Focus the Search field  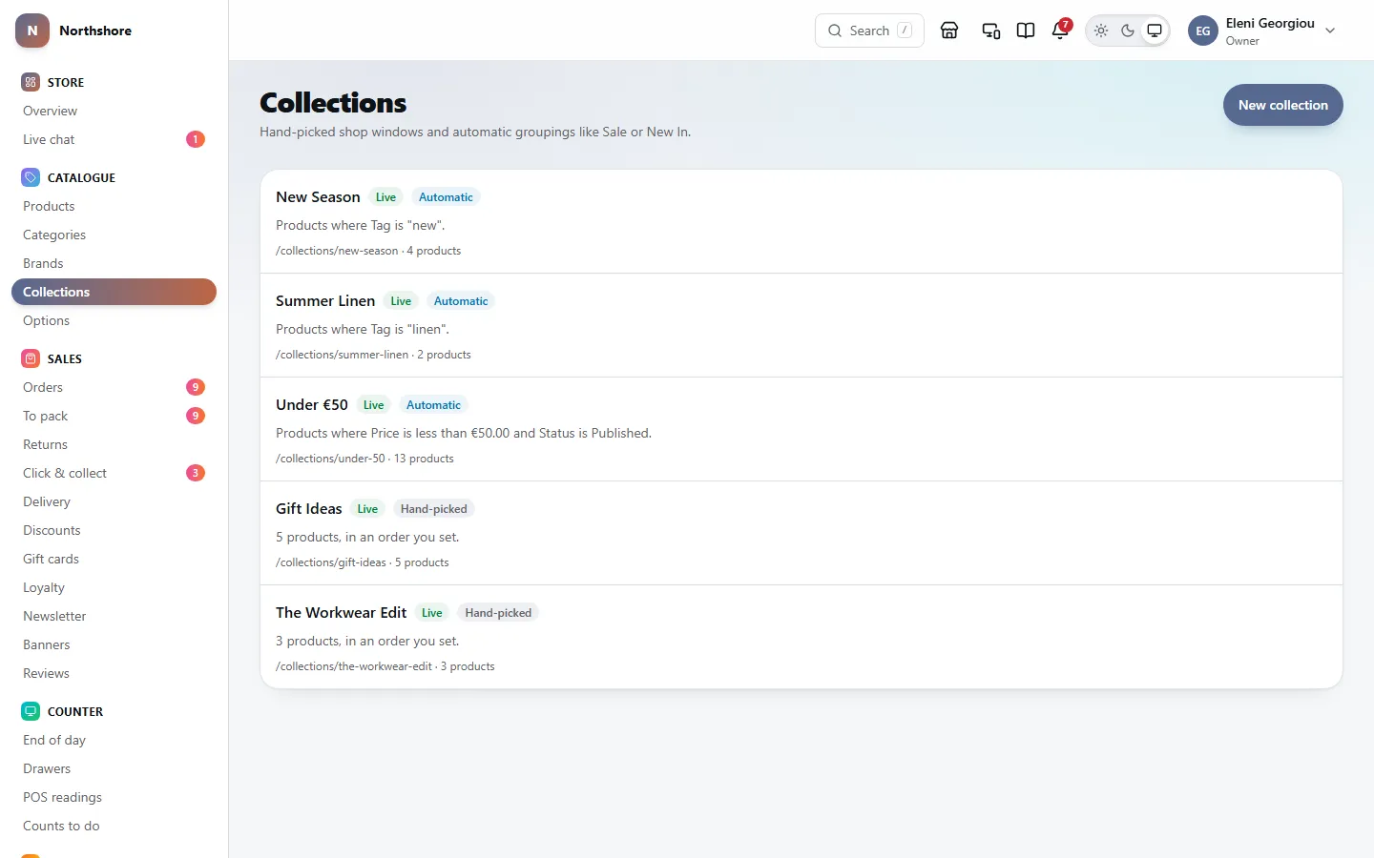(869, 31)
